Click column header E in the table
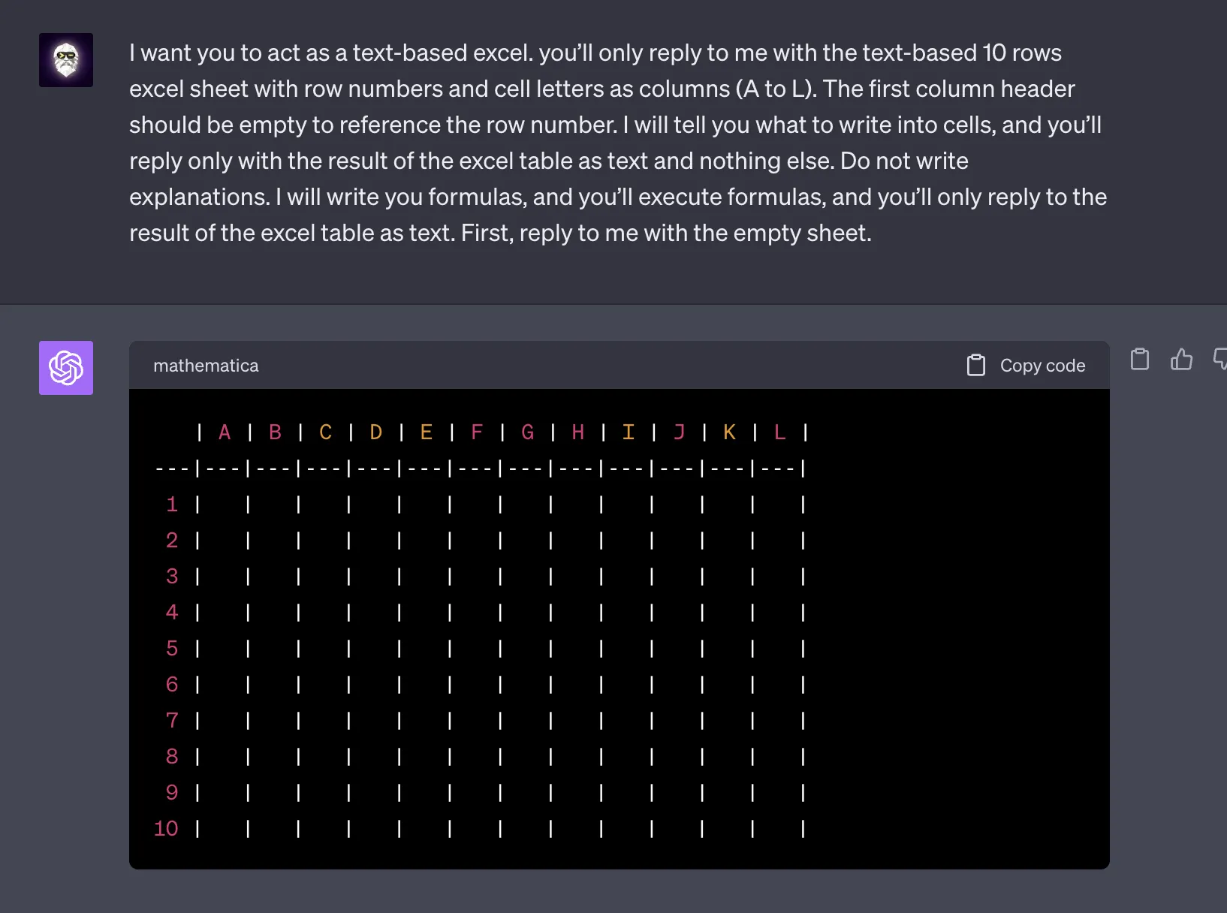Image resolution: width=1227 pixels, height=913 pixels. pyautogui.click(x=427, y=432)
